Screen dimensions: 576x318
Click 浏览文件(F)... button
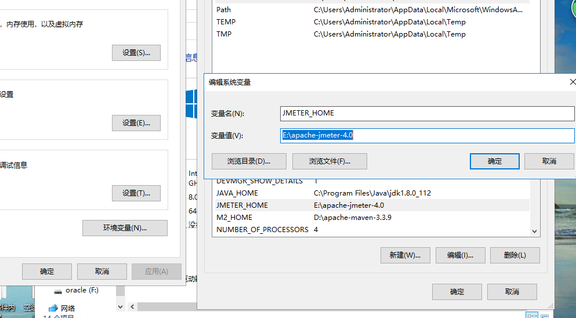[329, 161]
